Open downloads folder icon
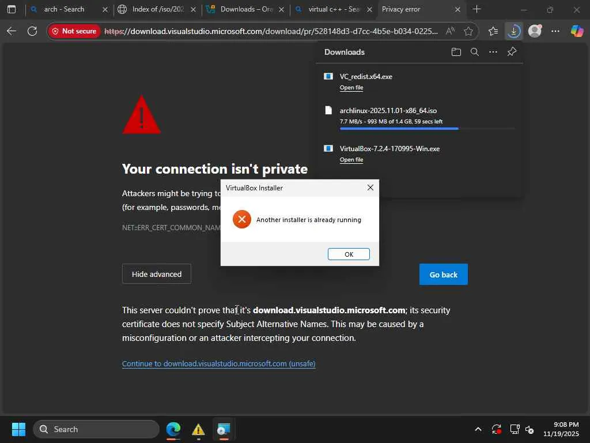This screenshot has width=590, height=443. 456,52
